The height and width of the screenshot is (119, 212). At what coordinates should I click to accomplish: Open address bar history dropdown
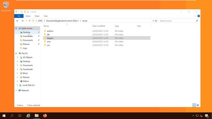[153, 21]
